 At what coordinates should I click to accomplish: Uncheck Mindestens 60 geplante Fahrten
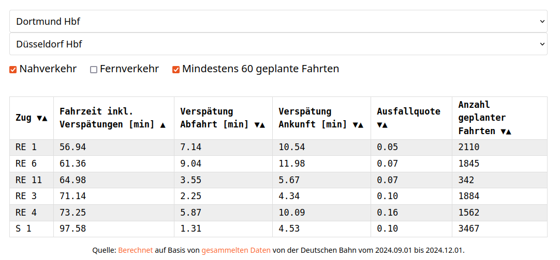176,70
